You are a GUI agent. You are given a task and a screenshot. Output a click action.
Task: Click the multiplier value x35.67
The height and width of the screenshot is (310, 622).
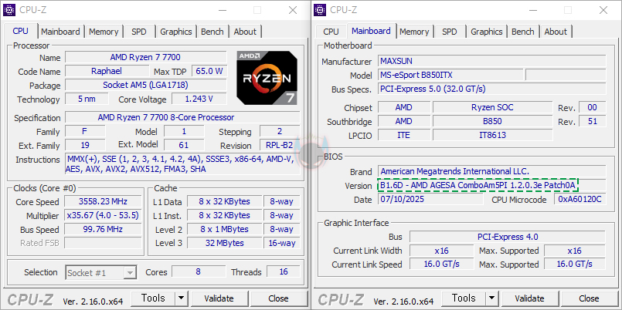pyautogui.click(x=103, y=215)
